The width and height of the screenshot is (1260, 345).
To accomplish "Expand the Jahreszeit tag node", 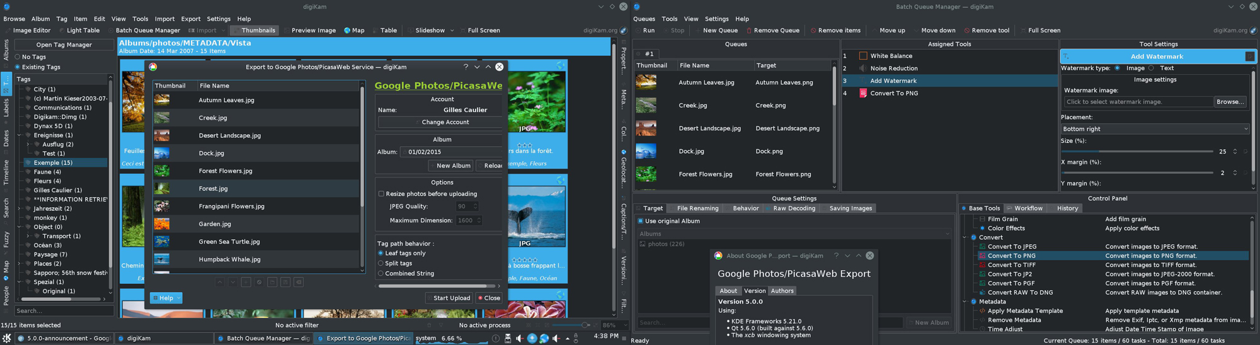I will point(20,208).
